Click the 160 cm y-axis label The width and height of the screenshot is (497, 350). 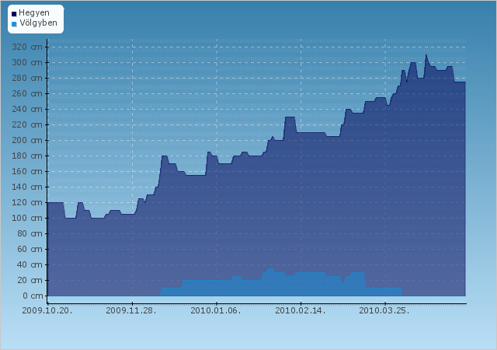27,172
